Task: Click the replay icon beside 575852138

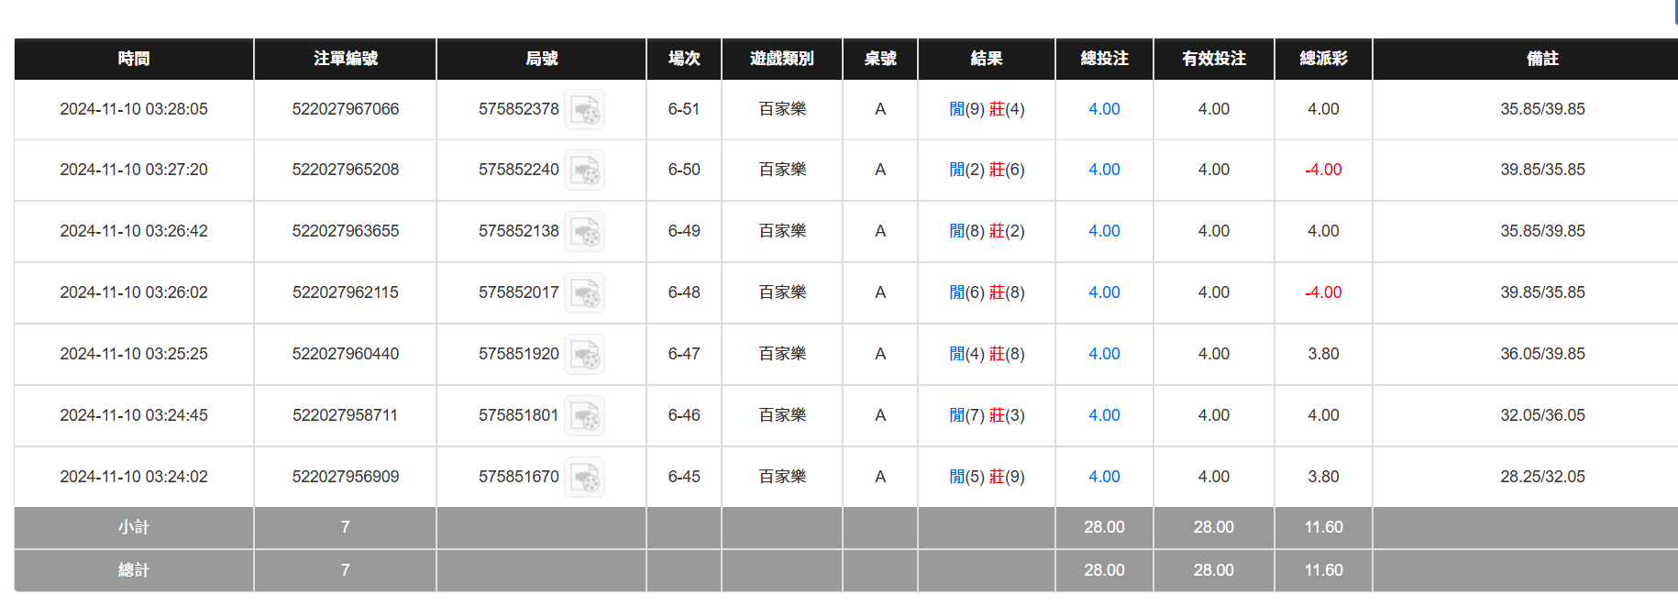Action: [x=584, y=232]
